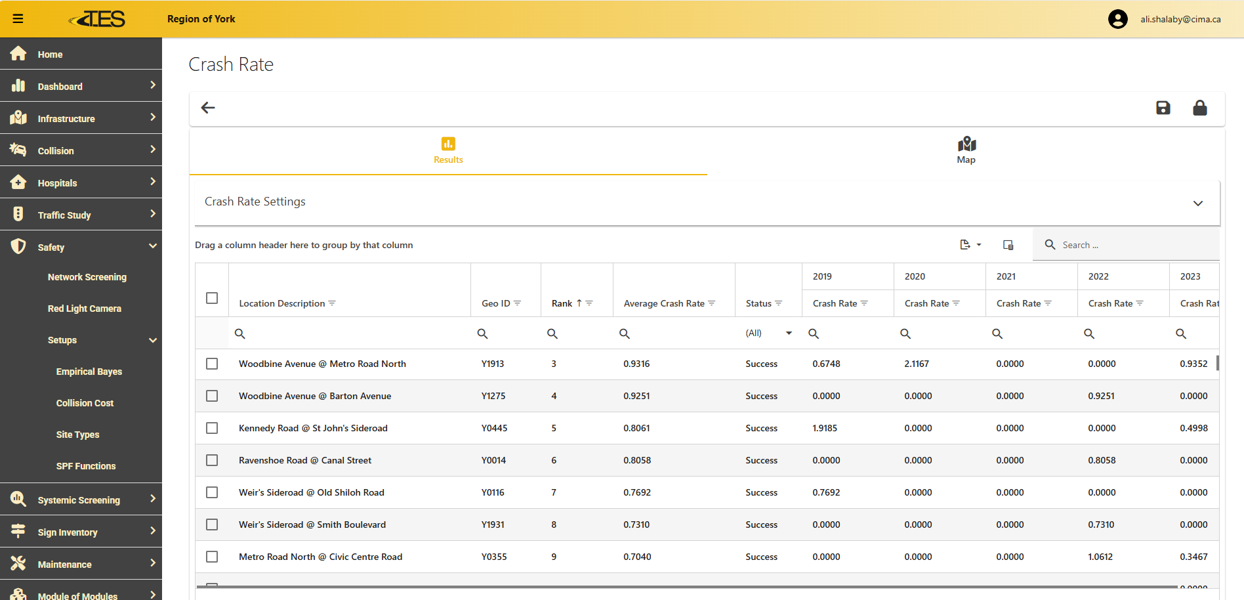Screen dimensions: 1244x600
Task: Click the back arrow icon
Action: [x=208, y=108]
